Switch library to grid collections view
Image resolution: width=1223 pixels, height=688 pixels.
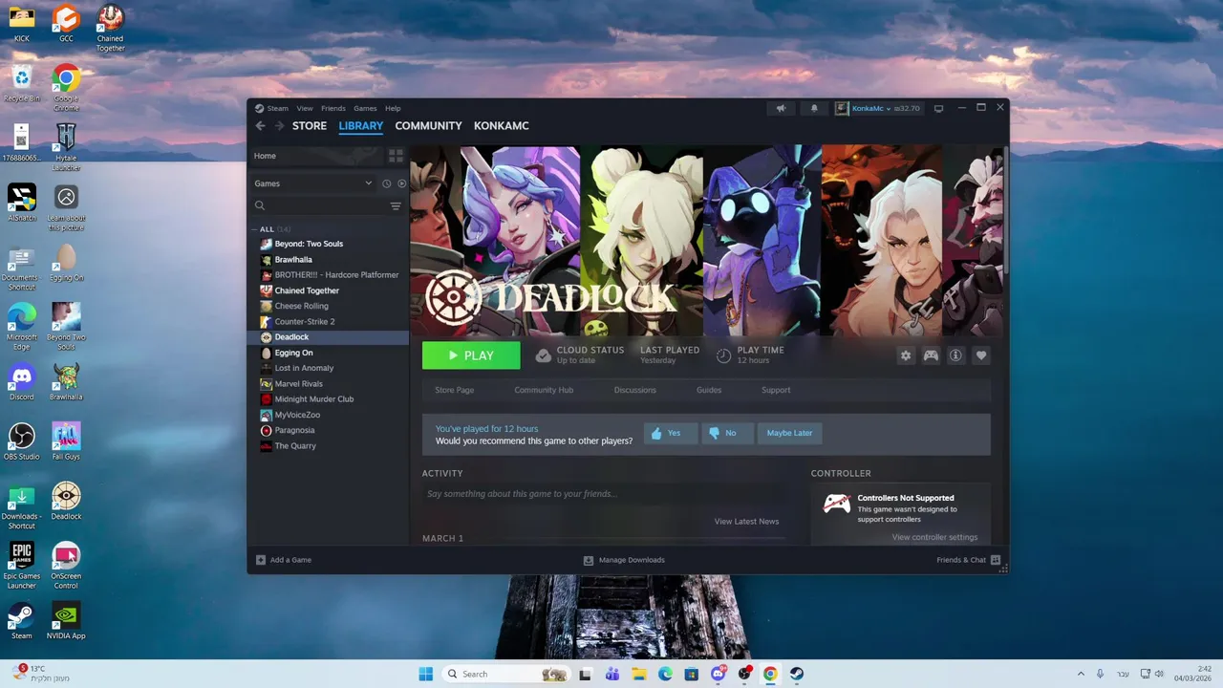coord(396,156)
